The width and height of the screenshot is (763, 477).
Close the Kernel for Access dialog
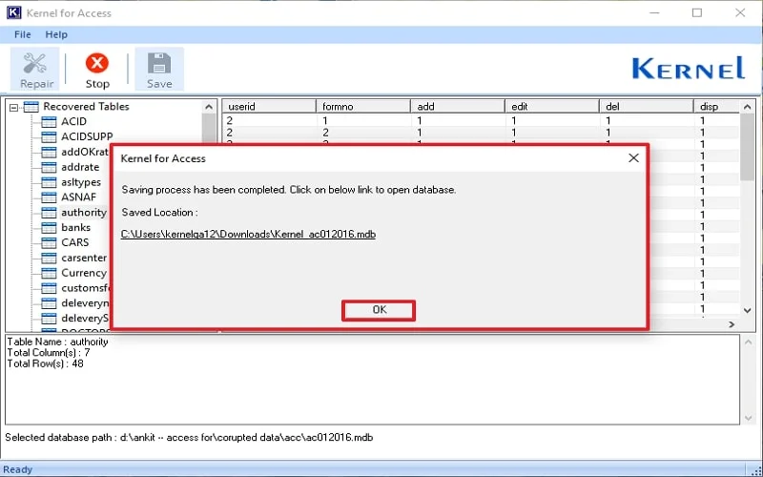[633, 157]
